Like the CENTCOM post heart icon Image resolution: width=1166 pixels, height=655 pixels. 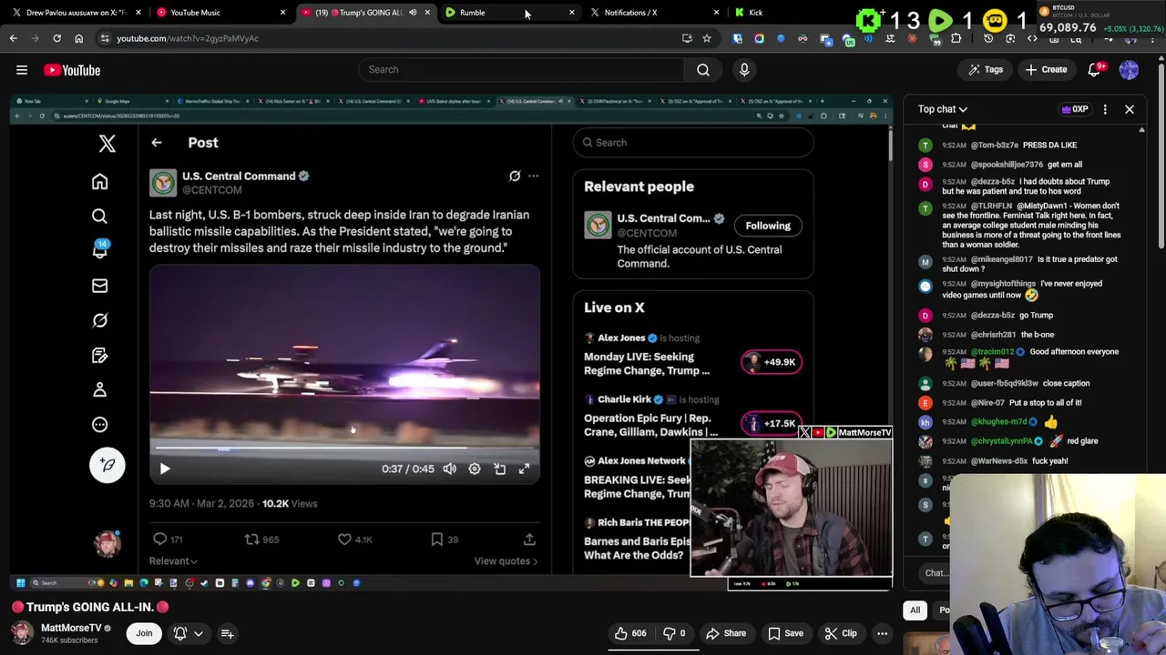coord(344,539)
